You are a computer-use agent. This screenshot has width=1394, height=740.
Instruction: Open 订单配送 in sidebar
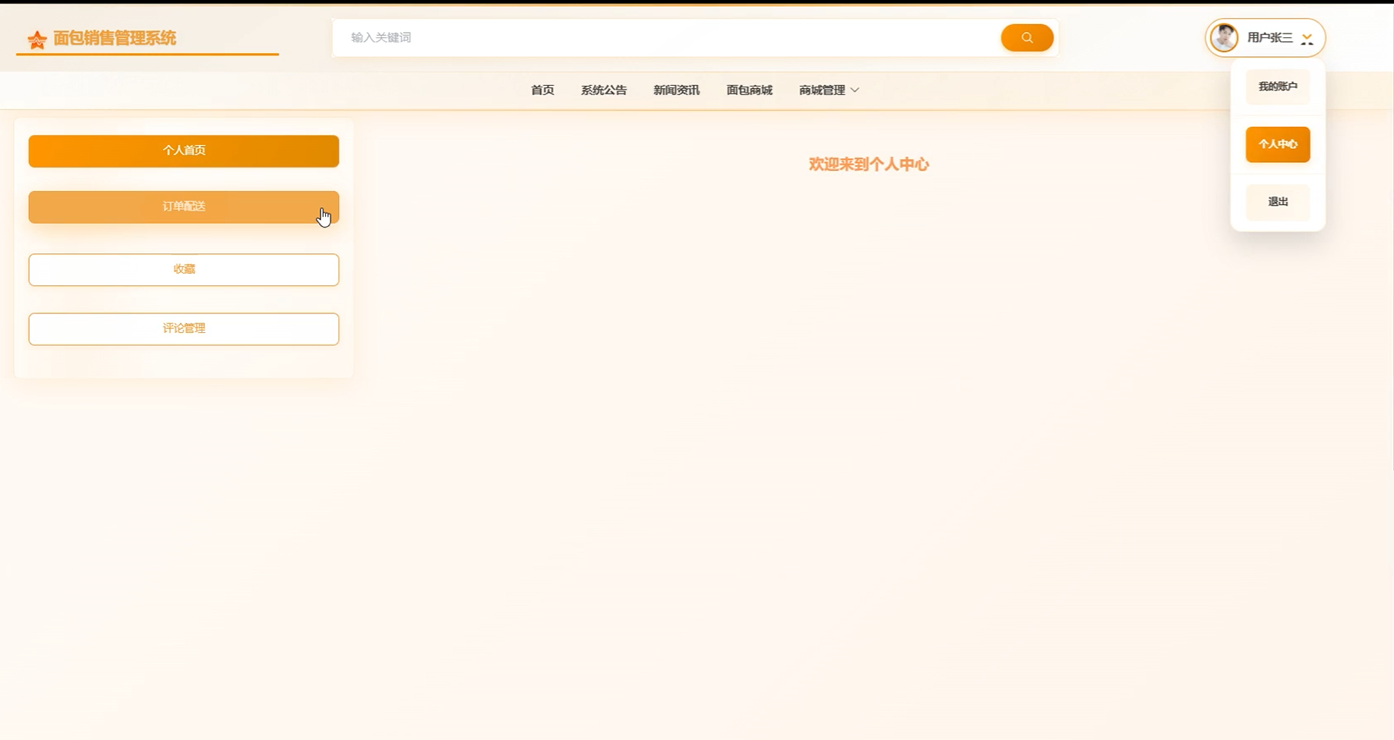(x=184, y=207)
